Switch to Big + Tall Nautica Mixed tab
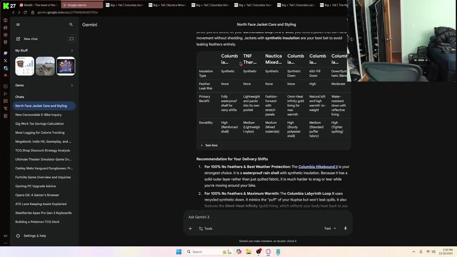 coord(167,5)
